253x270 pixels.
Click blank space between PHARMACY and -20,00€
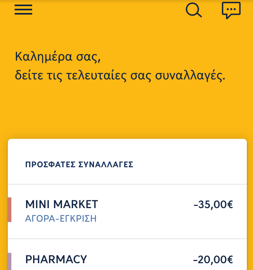(x=140, y=260)
